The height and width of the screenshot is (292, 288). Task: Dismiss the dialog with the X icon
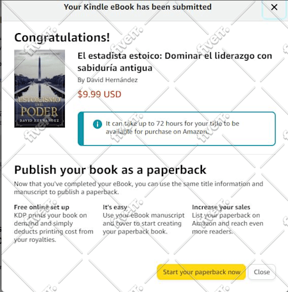[x=274, y=7]
